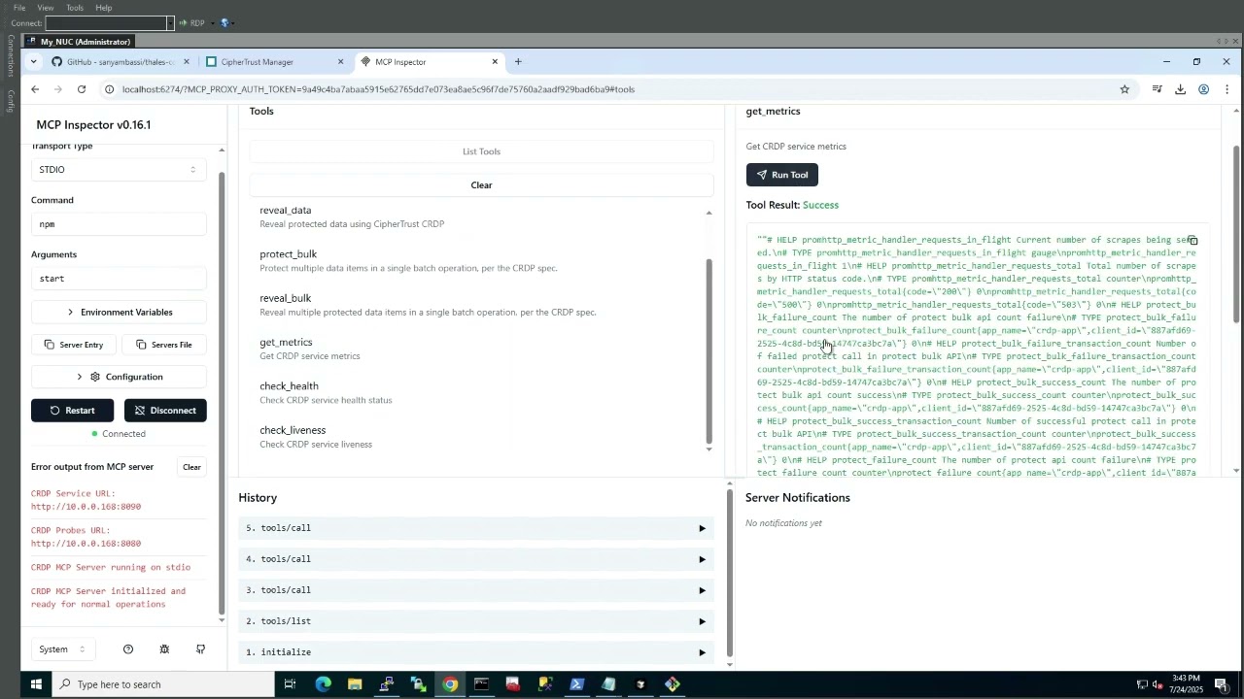Select the check_liveness tool
The image size is (1244, 699).
(x=476, y=437)
